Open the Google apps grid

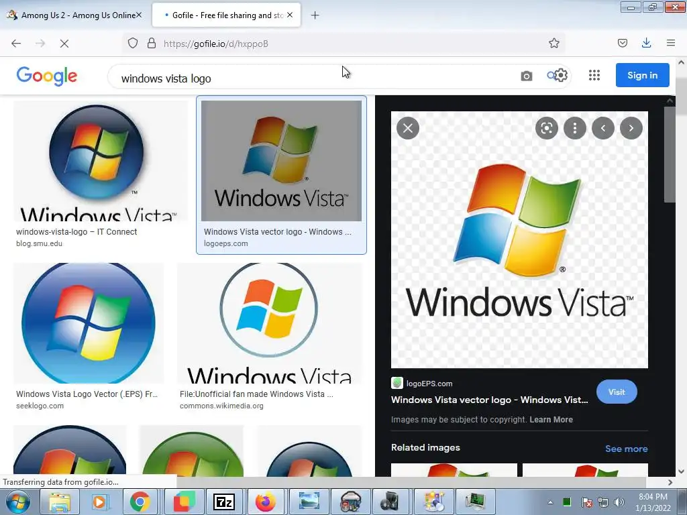coord(594,75)
